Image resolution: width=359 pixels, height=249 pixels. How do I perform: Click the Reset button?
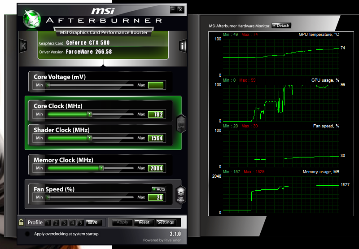(144, 222)
